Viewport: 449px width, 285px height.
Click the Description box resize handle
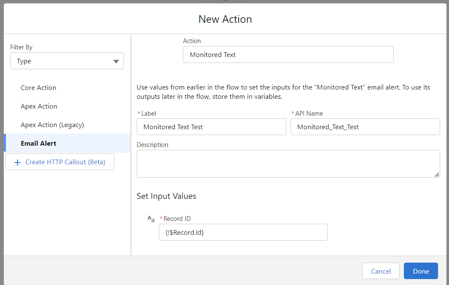436,174
